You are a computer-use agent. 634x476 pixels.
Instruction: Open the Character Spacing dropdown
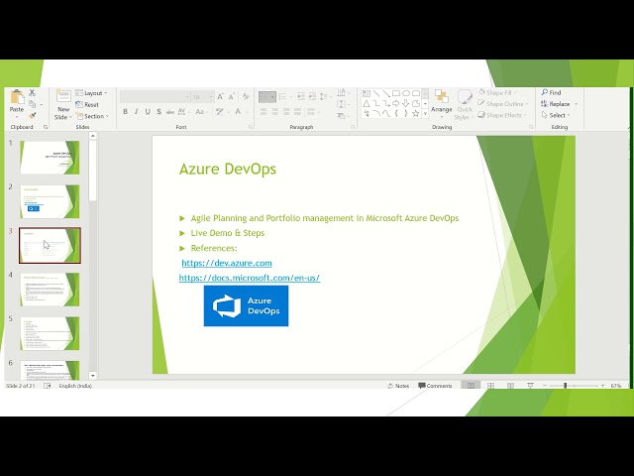tap(182, 112)
